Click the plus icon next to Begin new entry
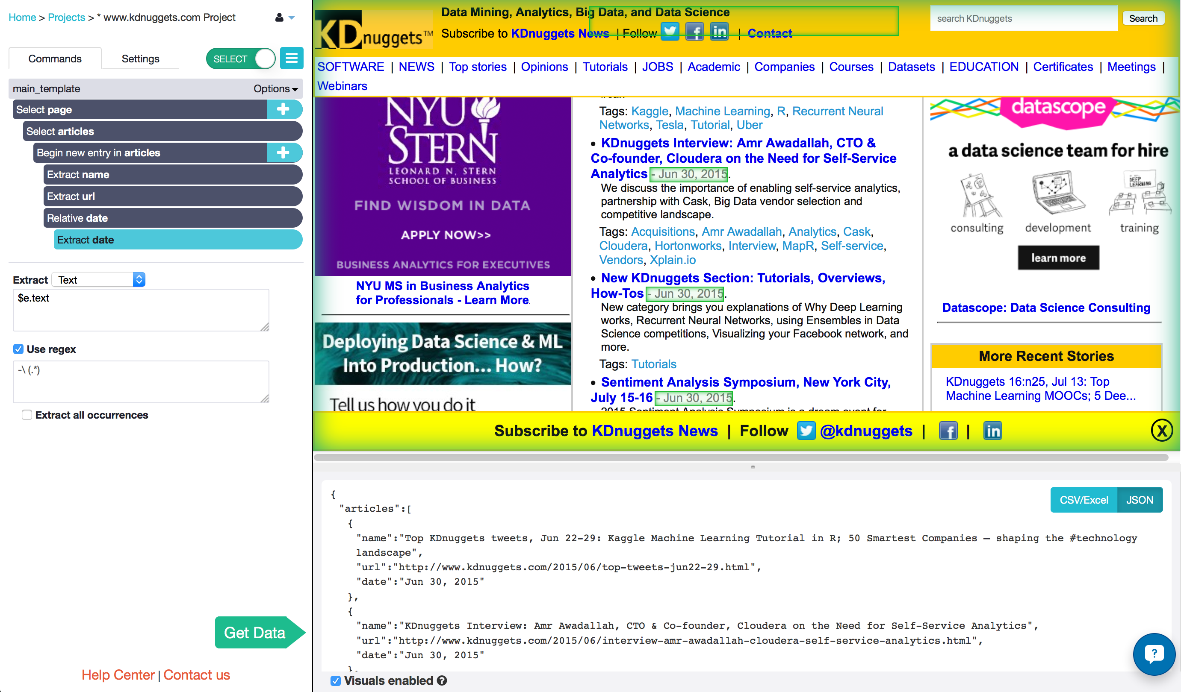This screenshot has width=1181, height=692. [x=283, y=152]
